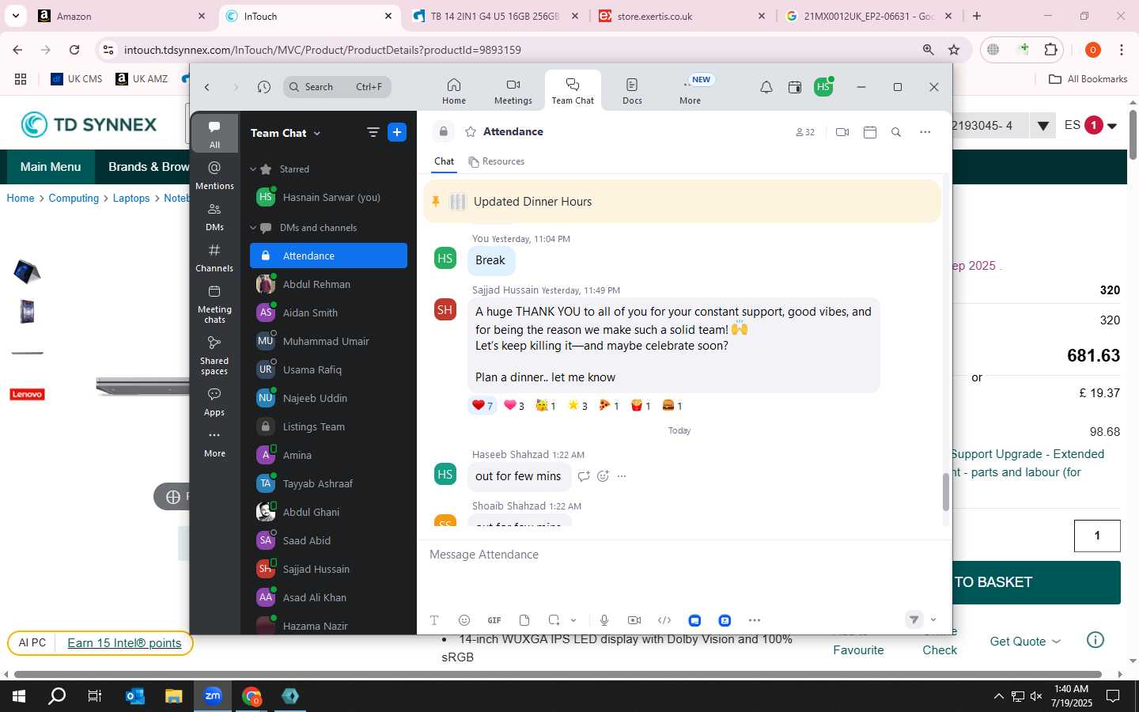Go back with the Zoom back arrow
This screenshot has width=1139, height=712.
tap(207, 87)
